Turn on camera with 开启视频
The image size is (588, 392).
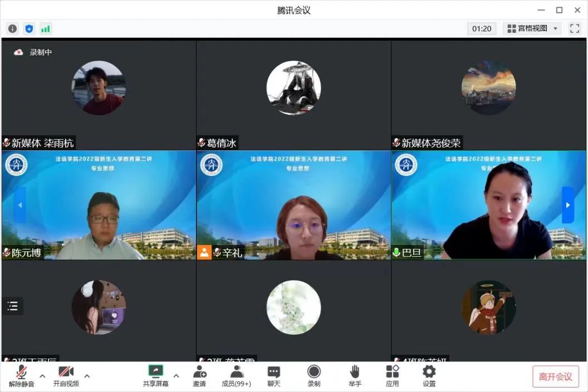(x=66, y=376)
